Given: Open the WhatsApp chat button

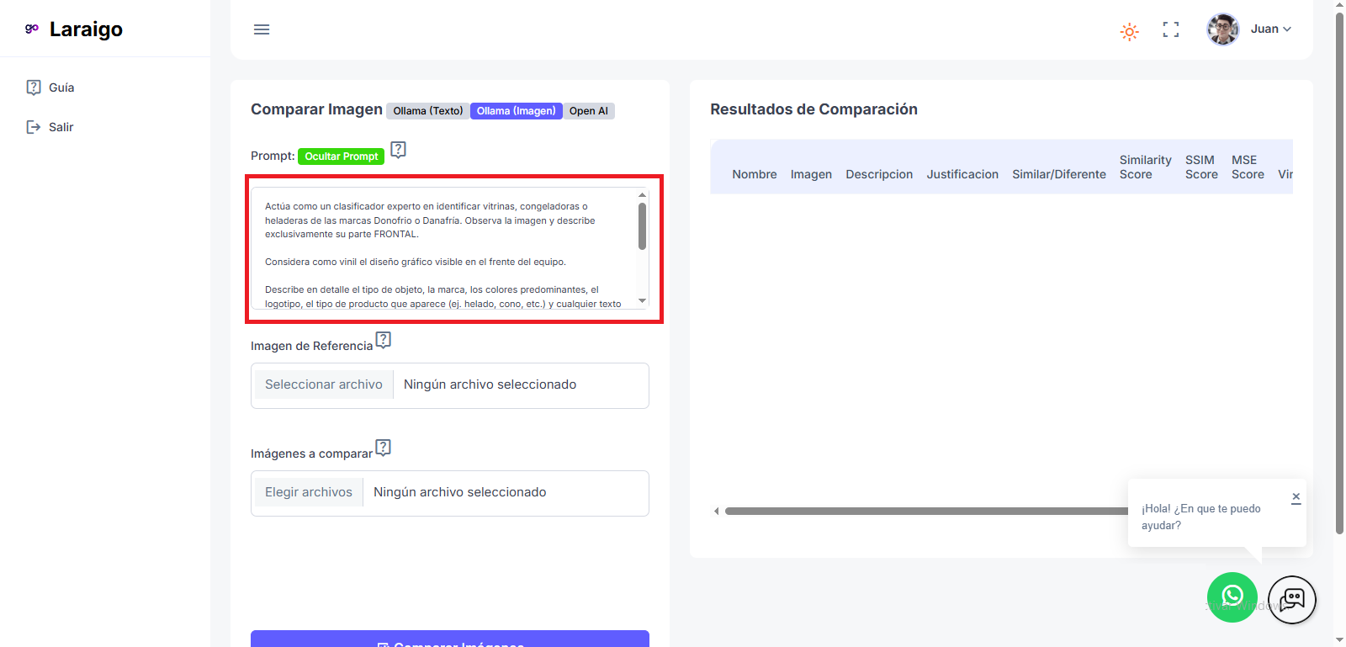Looking at the screenshot, I should point(1232,597).
